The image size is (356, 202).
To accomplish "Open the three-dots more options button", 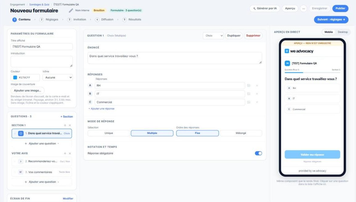I will pos(304,8).
